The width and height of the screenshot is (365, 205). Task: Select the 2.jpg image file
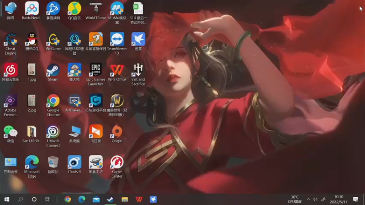coord(32,103)
